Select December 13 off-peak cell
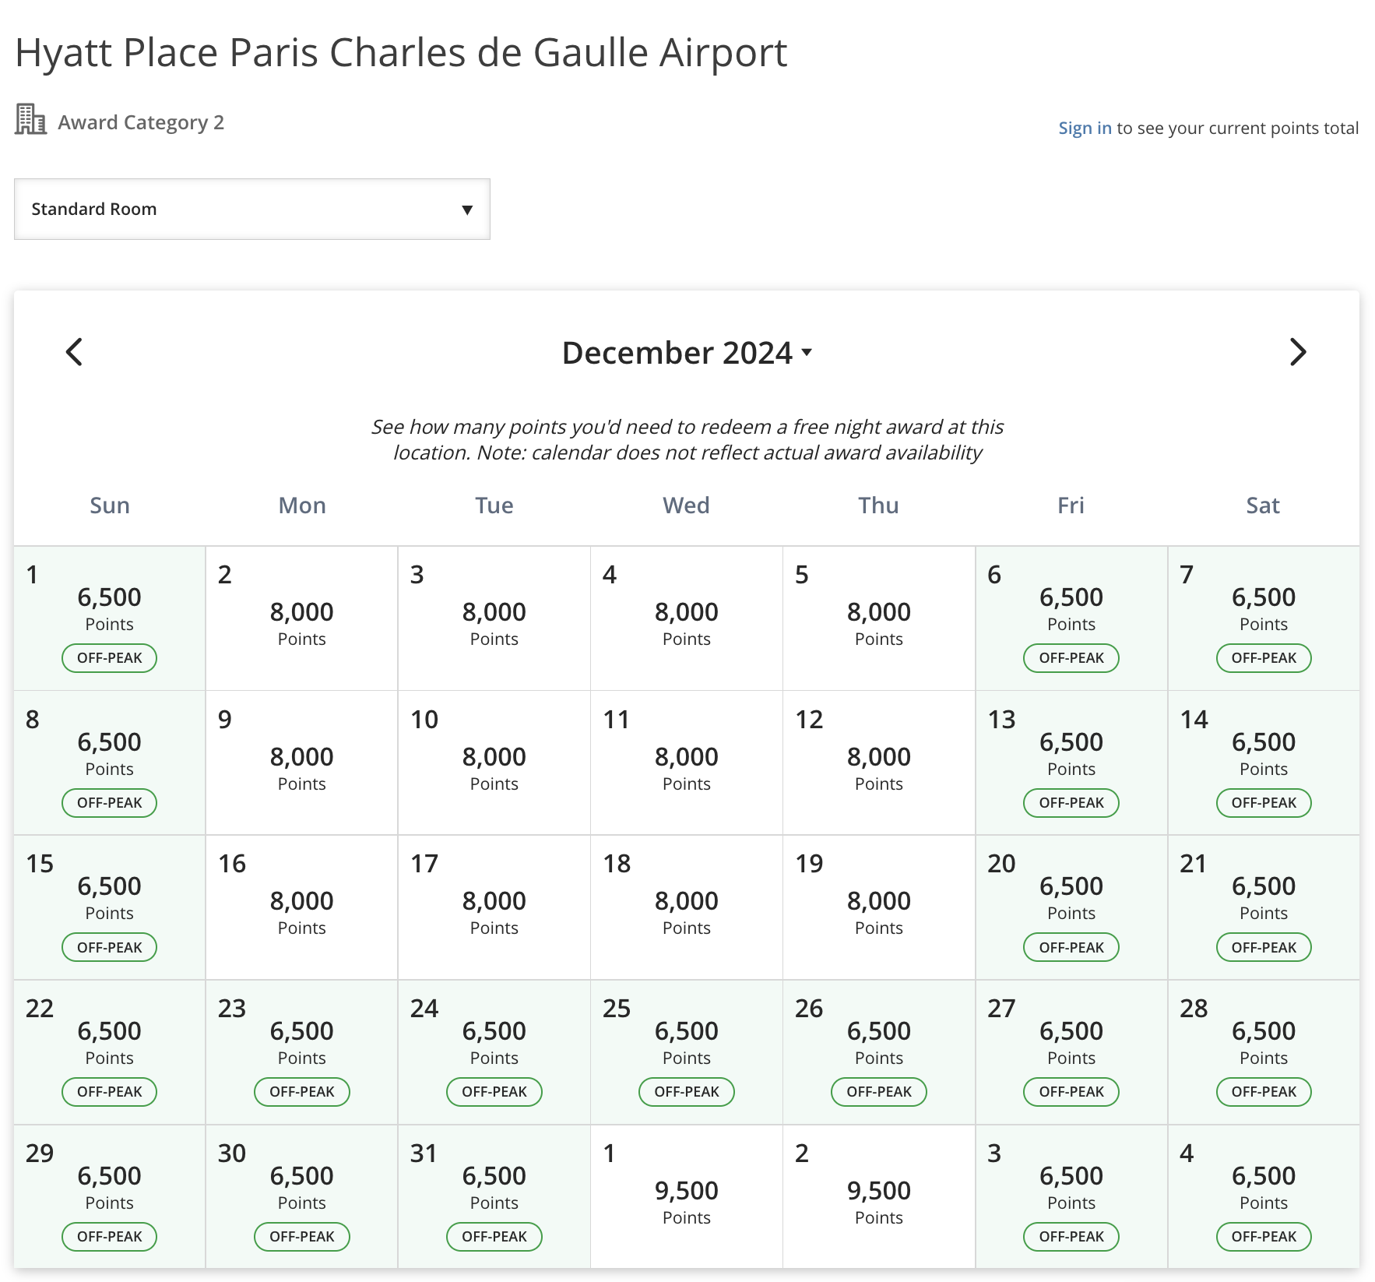1375x1282 pixels. (1071, 763)
